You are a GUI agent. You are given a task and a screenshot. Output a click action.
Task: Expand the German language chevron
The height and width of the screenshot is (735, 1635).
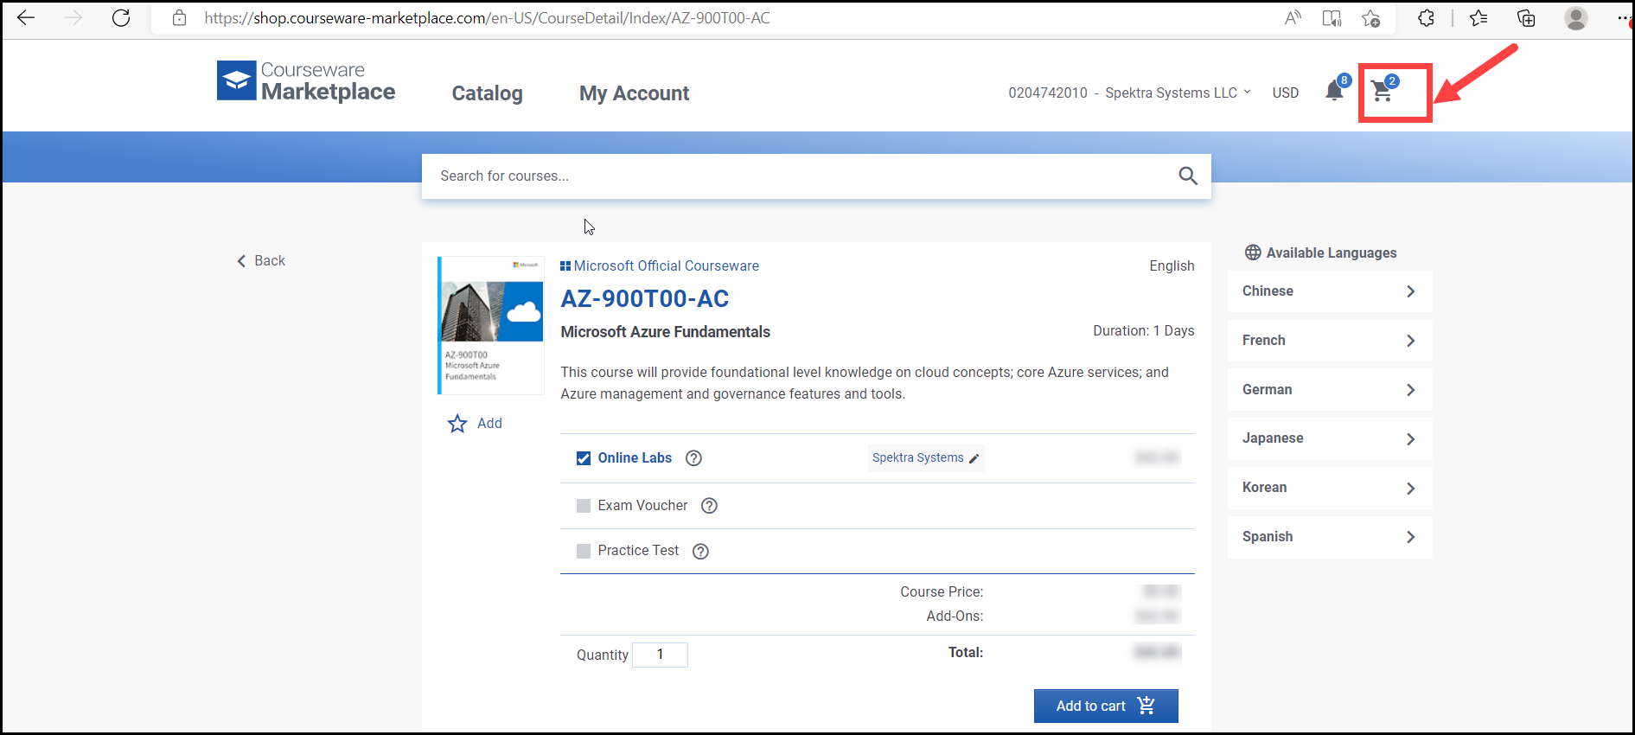click(x=1410, y=390)
